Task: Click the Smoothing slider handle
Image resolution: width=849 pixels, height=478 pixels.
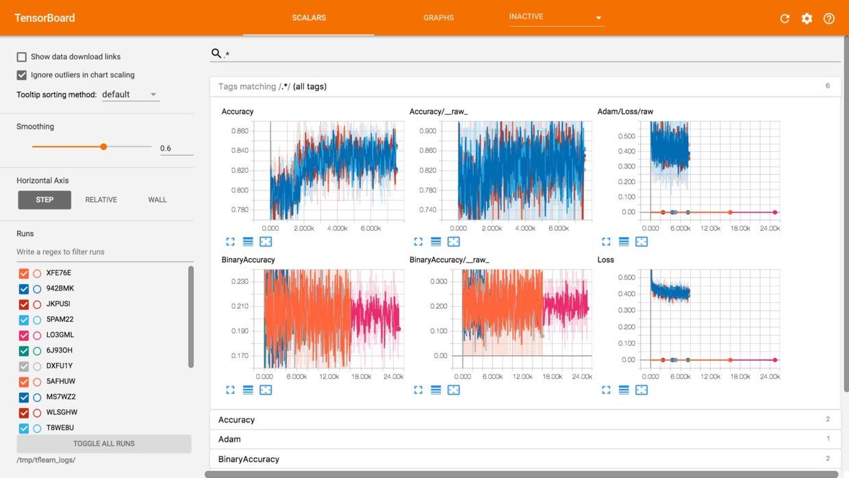Action: [103, 147]
